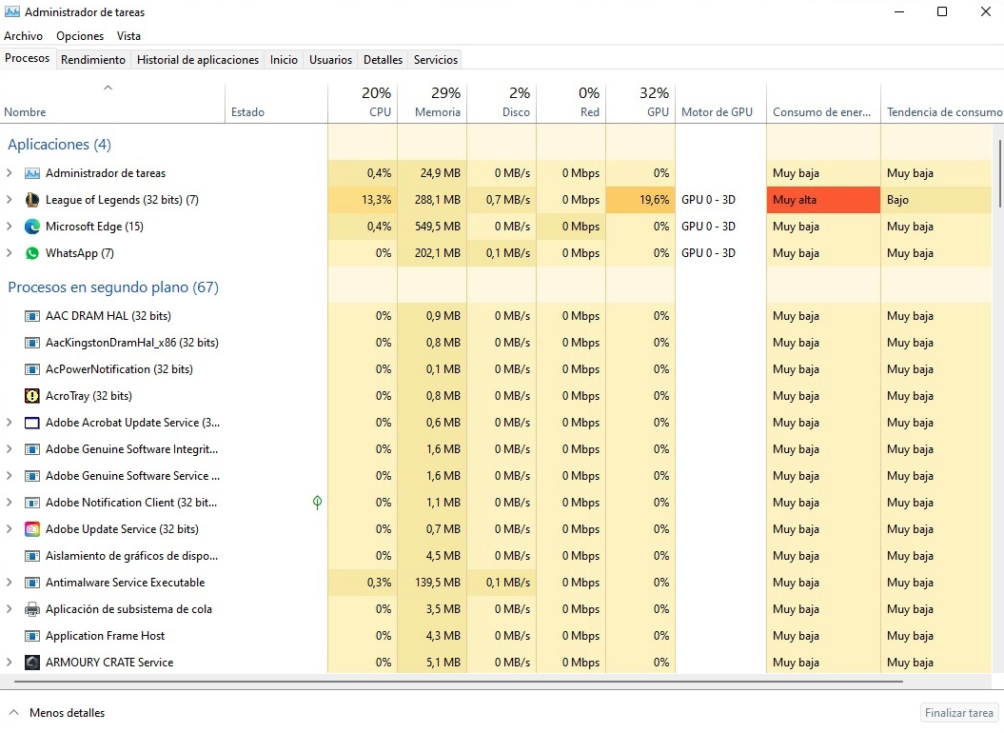The image size is (1004, 733).
Task: Sort by the CPU column header
Action: 363,103
